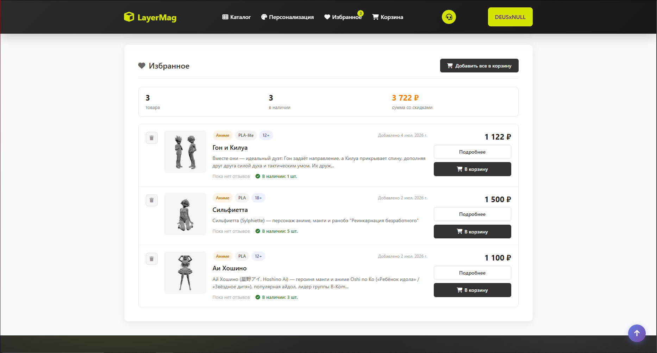Viewport: 657px width, 353px height.
Task: Click Подробнее for Сильфиетта
Action: pyautogui.click(x=473, y=214)
